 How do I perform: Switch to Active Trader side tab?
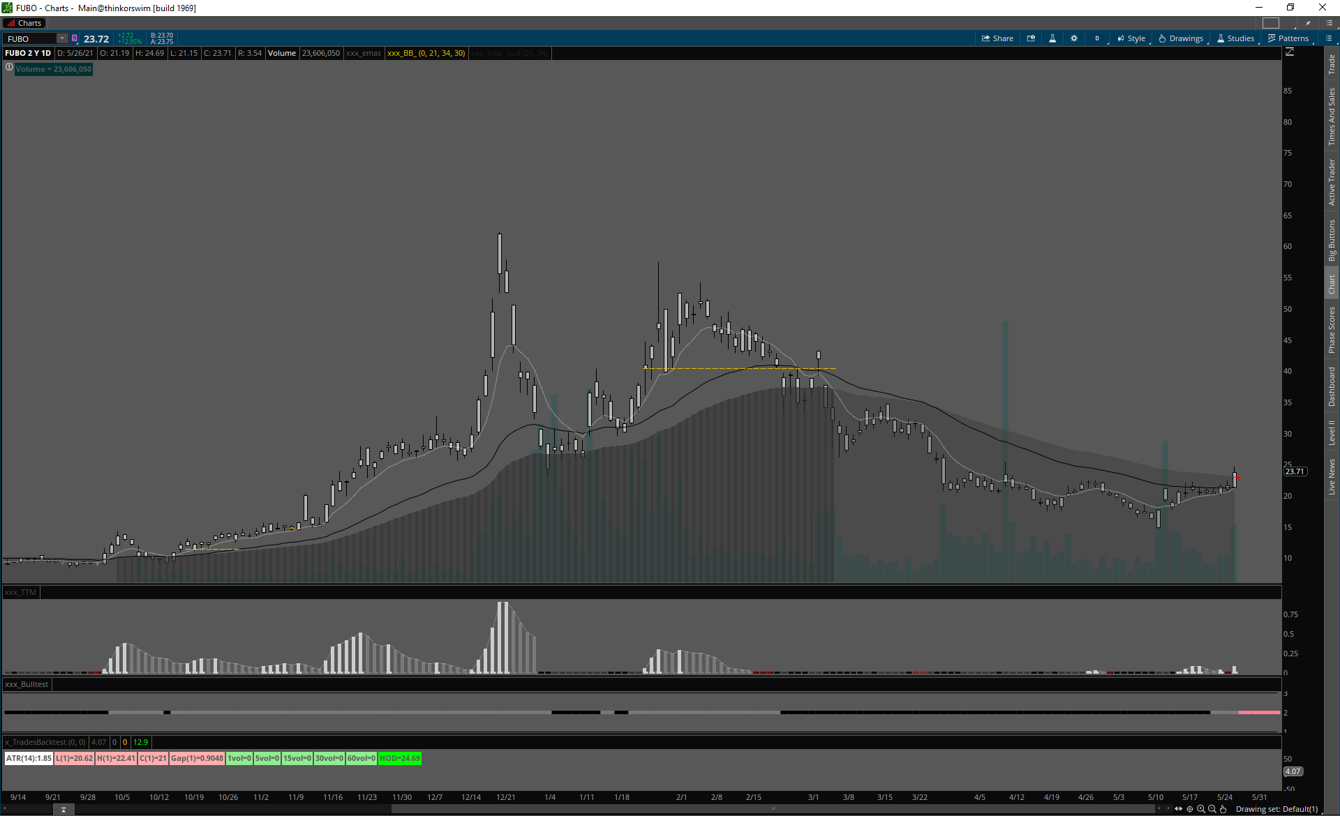pyautogui.click(x=1332, y=182)
